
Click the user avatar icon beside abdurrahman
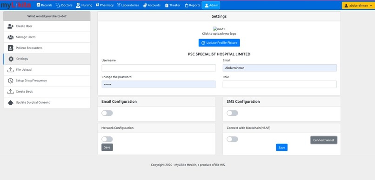tap(346, 6)
